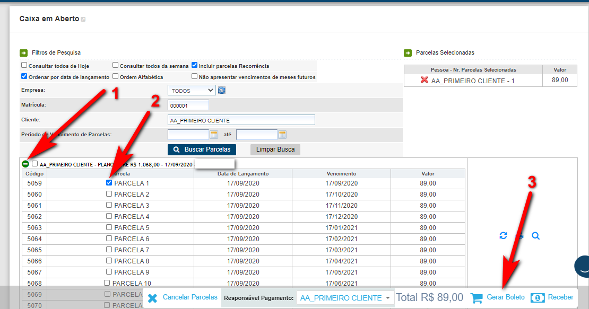
Task: Click the magnifier icon in right panel
Action: pos(535,236)
